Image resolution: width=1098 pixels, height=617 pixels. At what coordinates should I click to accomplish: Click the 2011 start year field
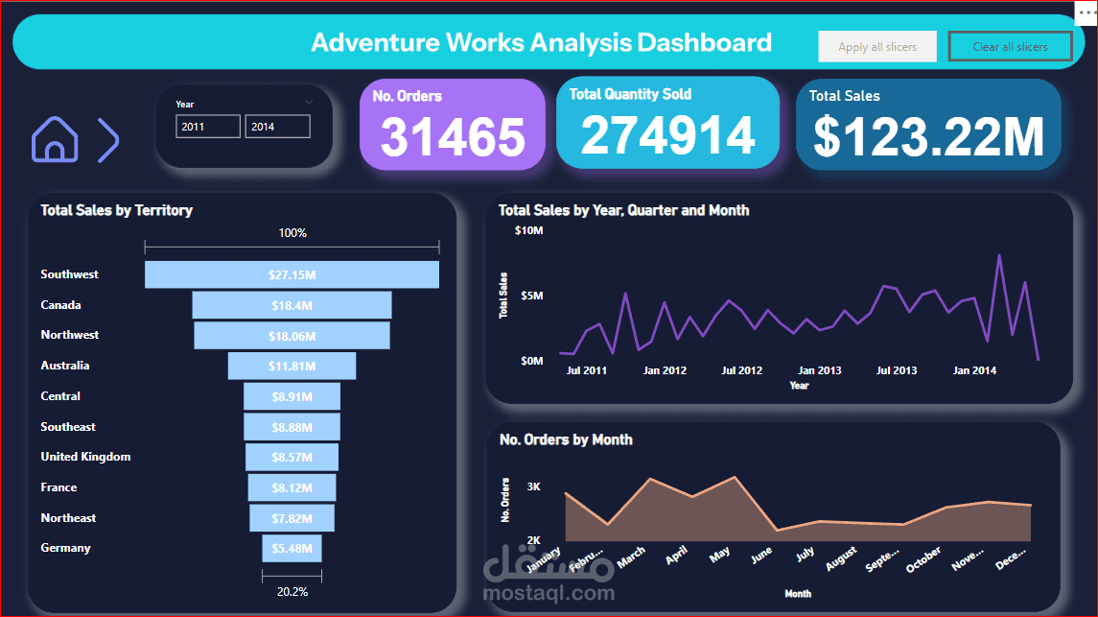[208, 127]
